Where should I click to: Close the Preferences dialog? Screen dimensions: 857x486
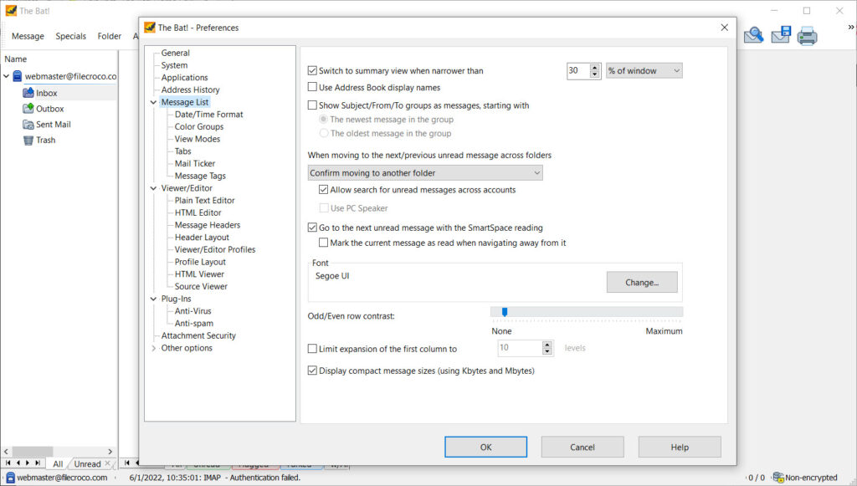(724, 28)
